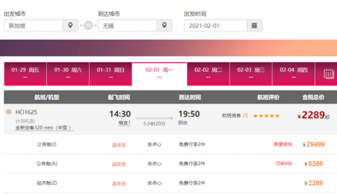Click the 14:30 departure time
The image size is (337, 195).
pyautogui.click(x=120, y=114)
